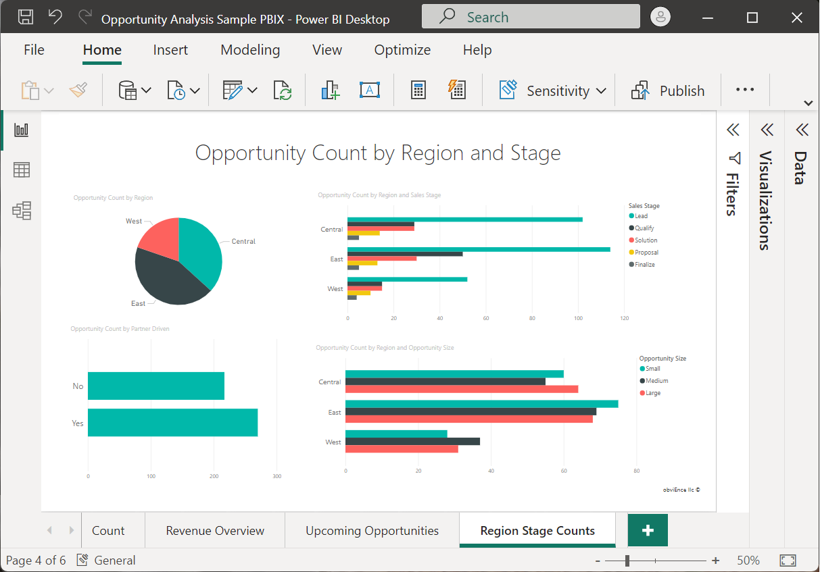Open the Sensitivity dropdown
Image resolution: width=820 pixels, height=572 pixels.
point(553,90)
